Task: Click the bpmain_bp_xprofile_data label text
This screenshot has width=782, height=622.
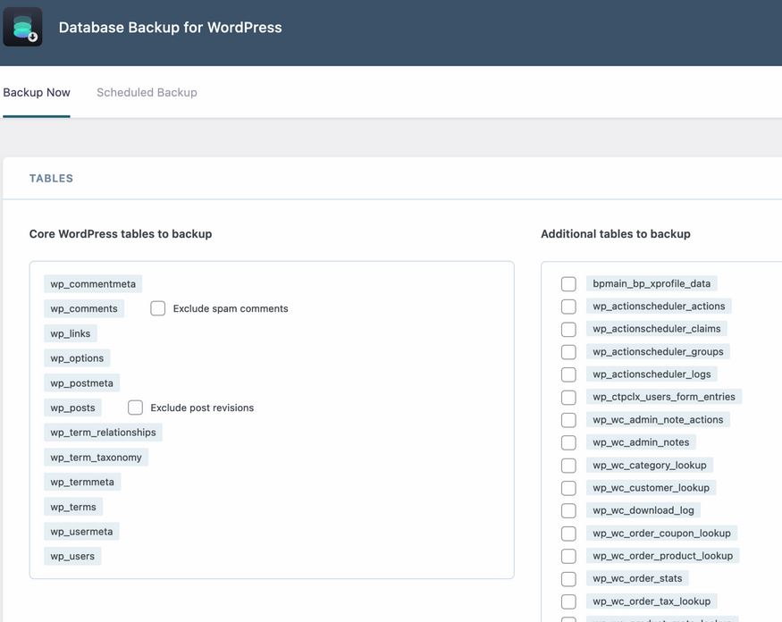Action: [x=652, y=283]
